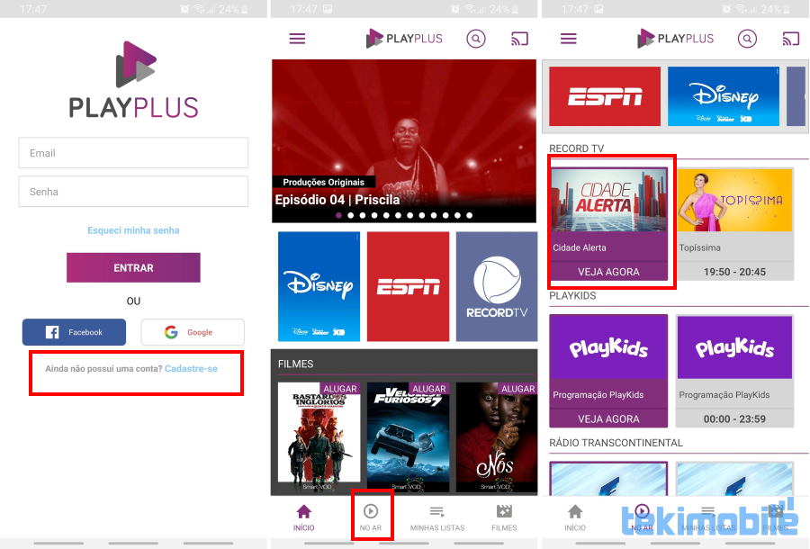Click the Cadastre-se sign-up link
Viewport: 810px width, 549px height.
pyautogui.click(x=191, y=369)
